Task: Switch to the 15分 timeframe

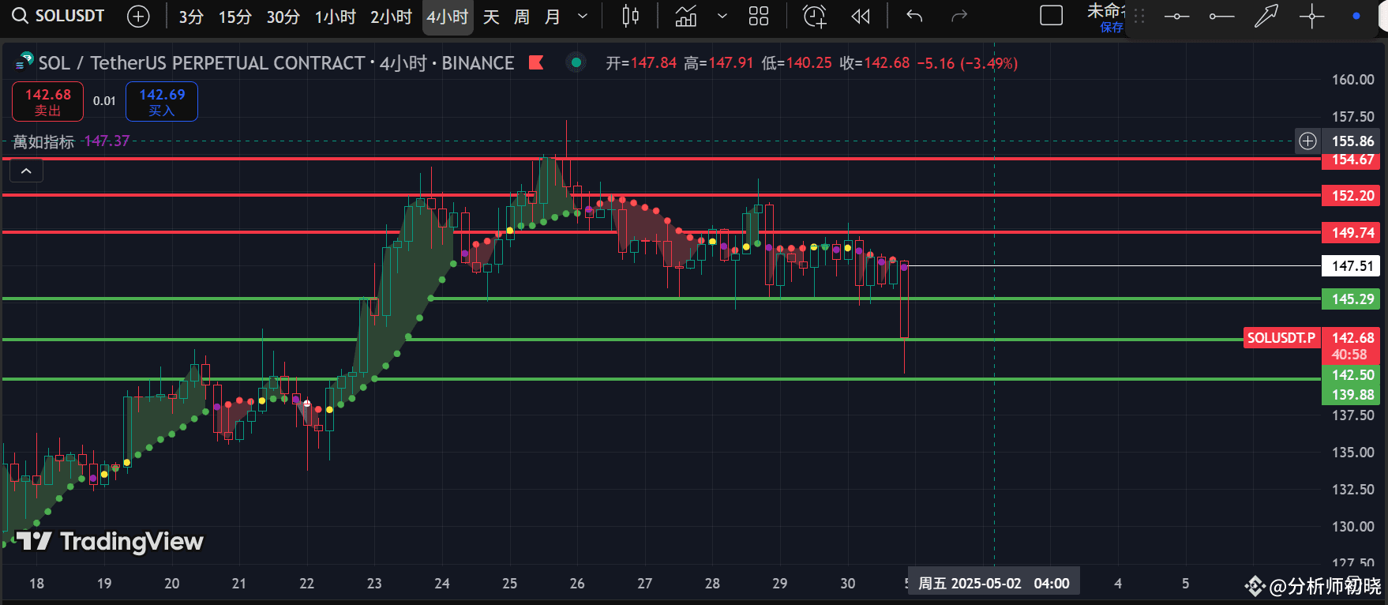Action: [235, 17]
